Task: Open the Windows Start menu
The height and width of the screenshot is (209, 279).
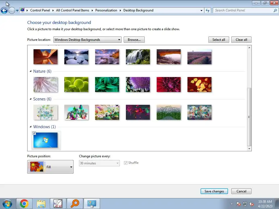Action: click(7, 204)
